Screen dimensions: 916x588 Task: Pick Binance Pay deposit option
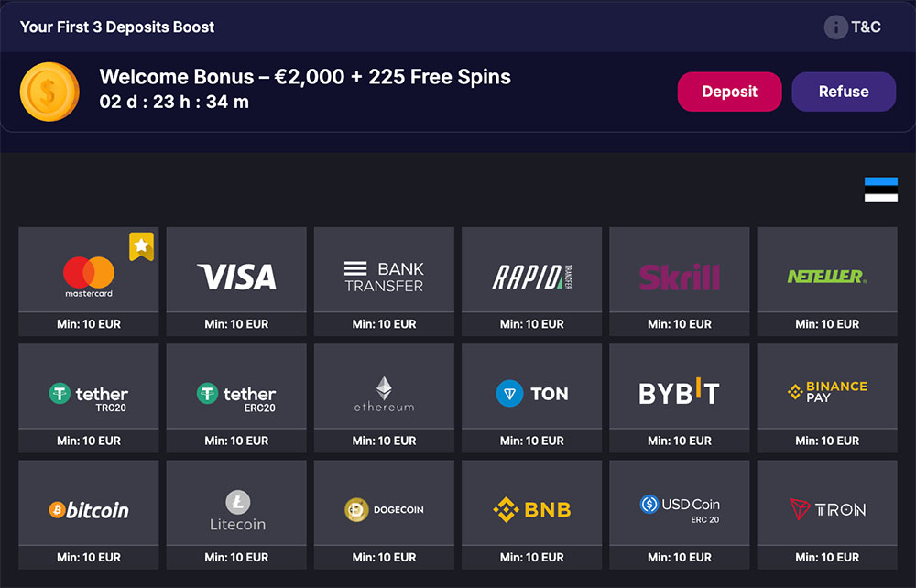point(827,394)
